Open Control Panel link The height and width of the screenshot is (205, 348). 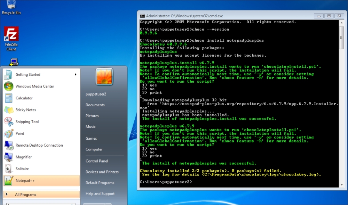pyautogui.click(x=97, y=161)
